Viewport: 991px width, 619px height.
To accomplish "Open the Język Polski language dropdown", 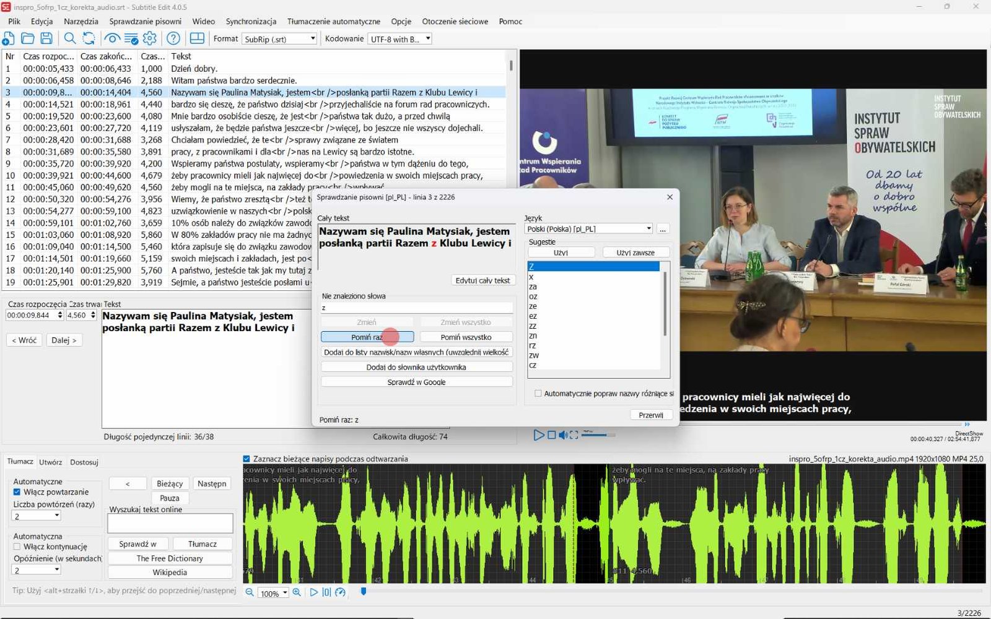I will pos(588,228).
